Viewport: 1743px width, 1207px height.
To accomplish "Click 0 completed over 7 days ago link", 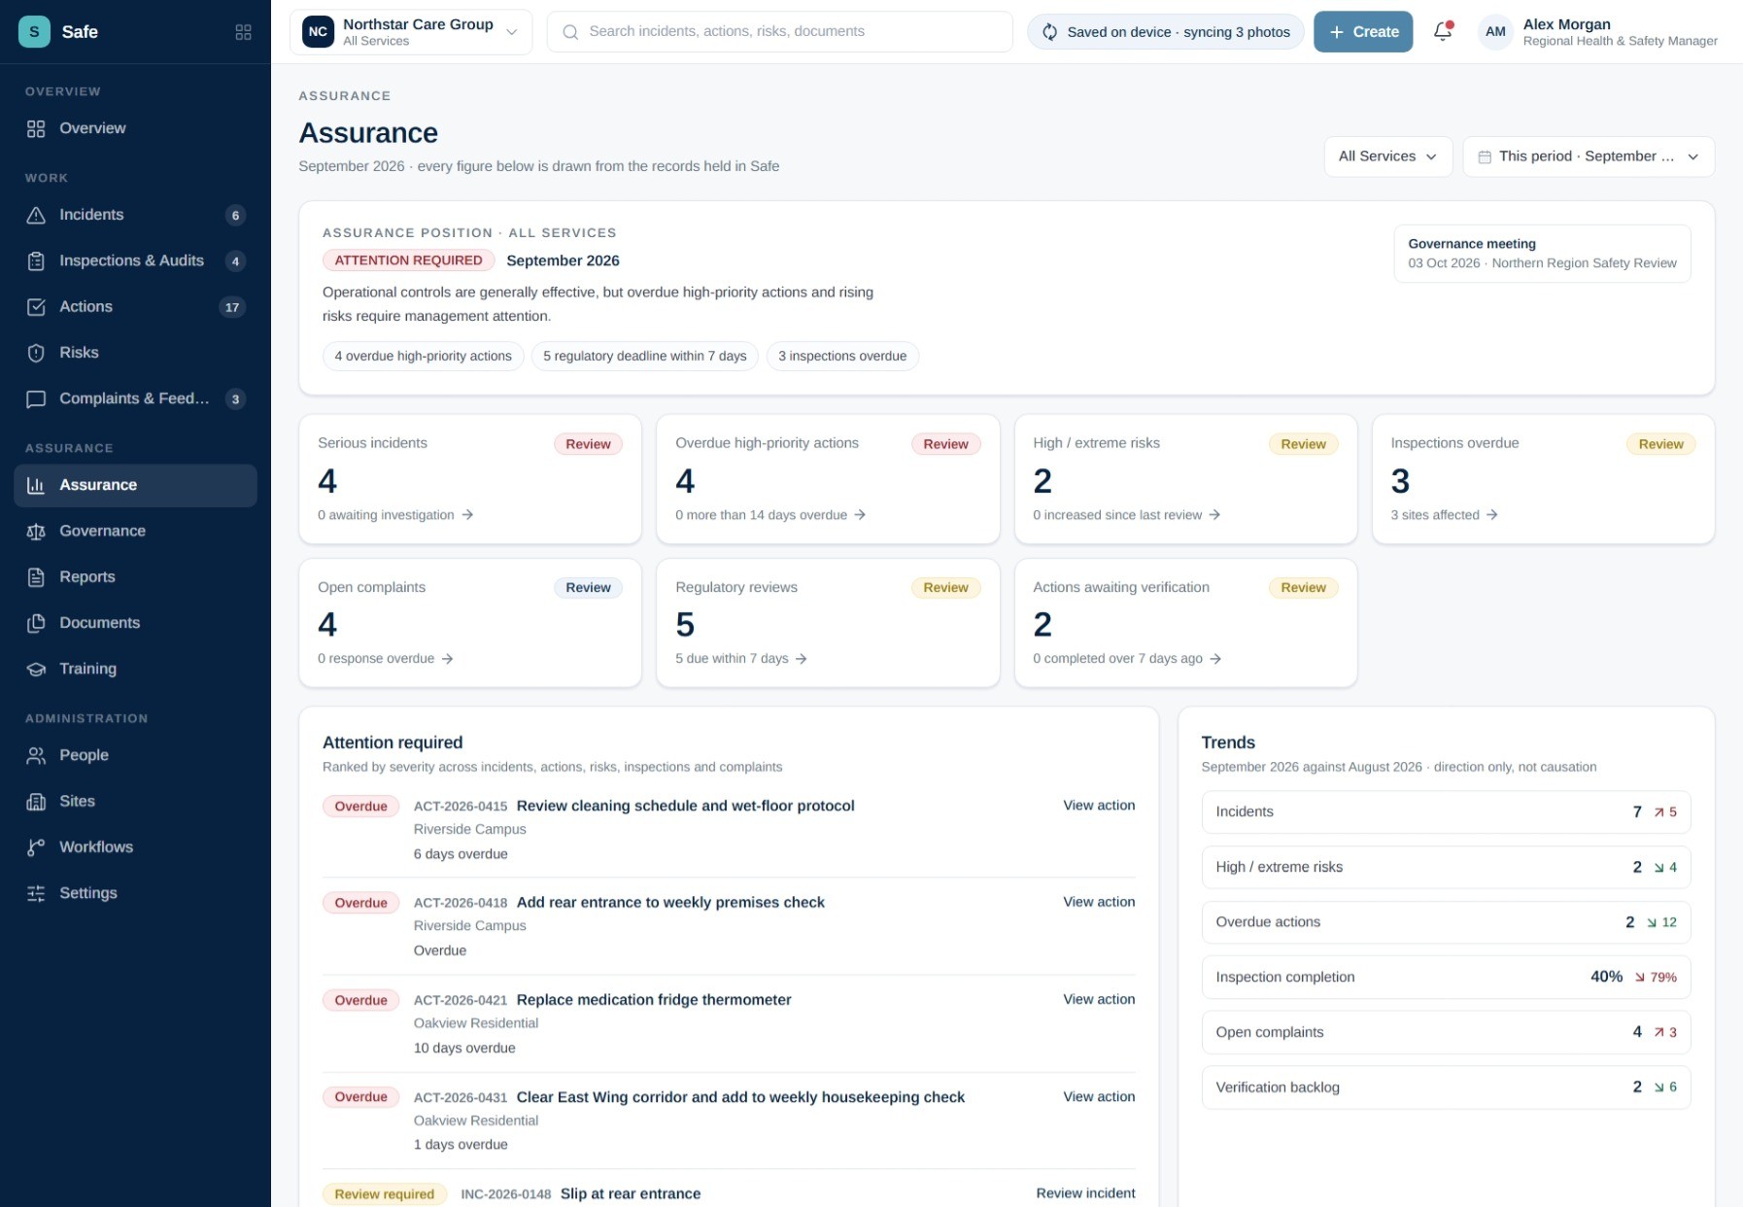I will pyautogui.click(x=1127, y=659).
